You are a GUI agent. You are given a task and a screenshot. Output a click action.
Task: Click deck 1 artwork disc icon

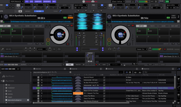coord(6,17)
